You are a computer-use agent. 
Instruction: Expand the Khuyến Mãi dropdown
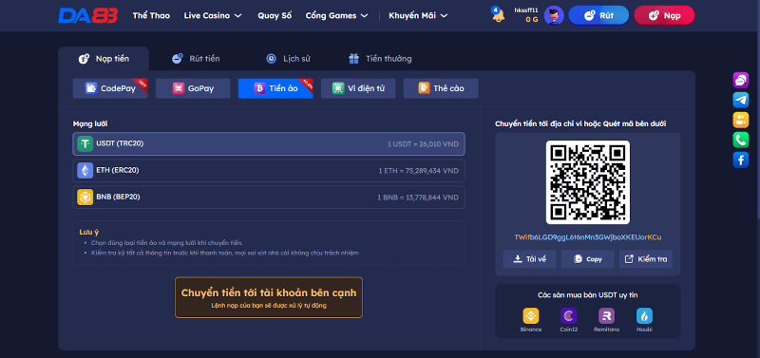[418, 15]
